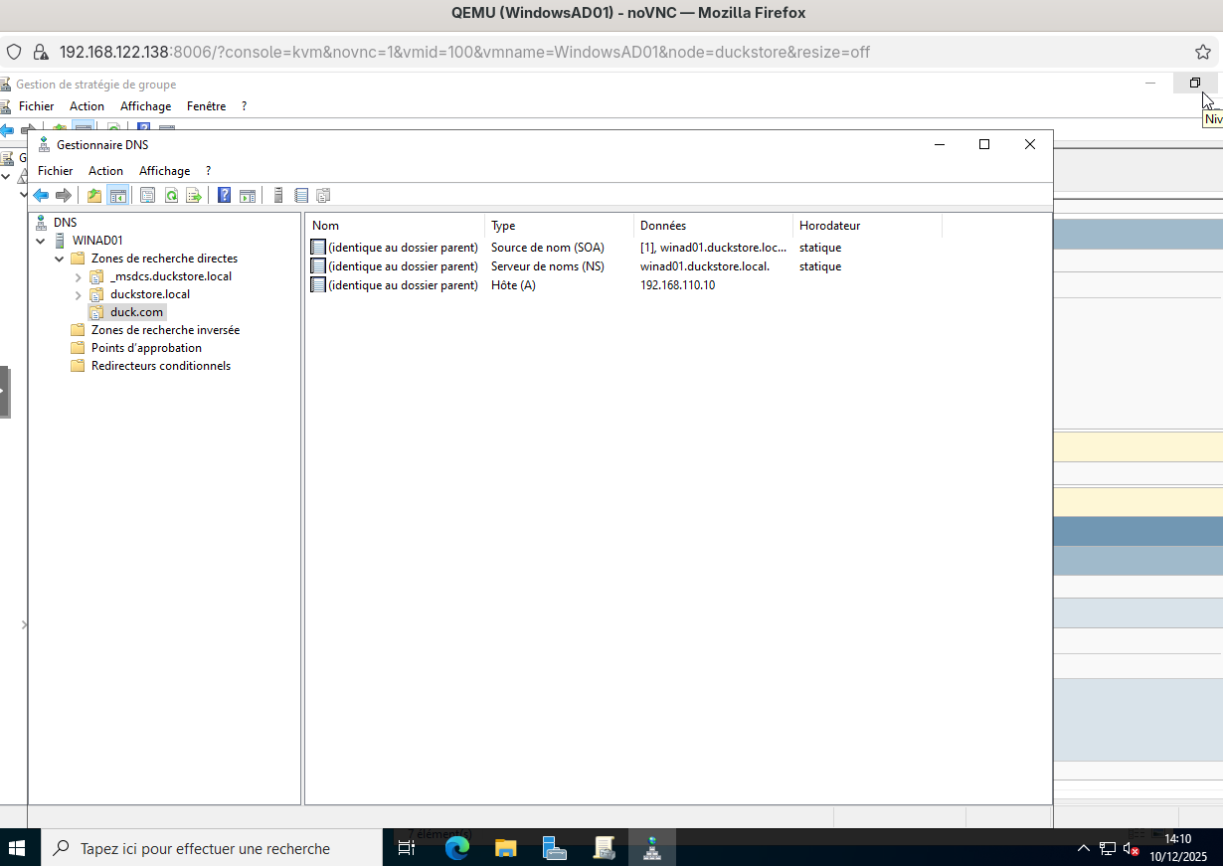The width and height of the screenshot is (1223, 866).
Task: Toggle the console tree pane visibility
Action: pyautogui.click(x=118, y=195)
